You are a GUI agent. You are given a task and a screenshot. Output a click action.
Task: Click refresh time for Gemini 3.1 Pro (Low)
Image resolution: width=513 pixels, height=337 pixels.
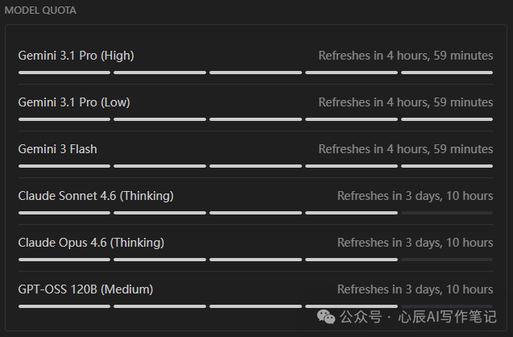(x=405, y=102)
